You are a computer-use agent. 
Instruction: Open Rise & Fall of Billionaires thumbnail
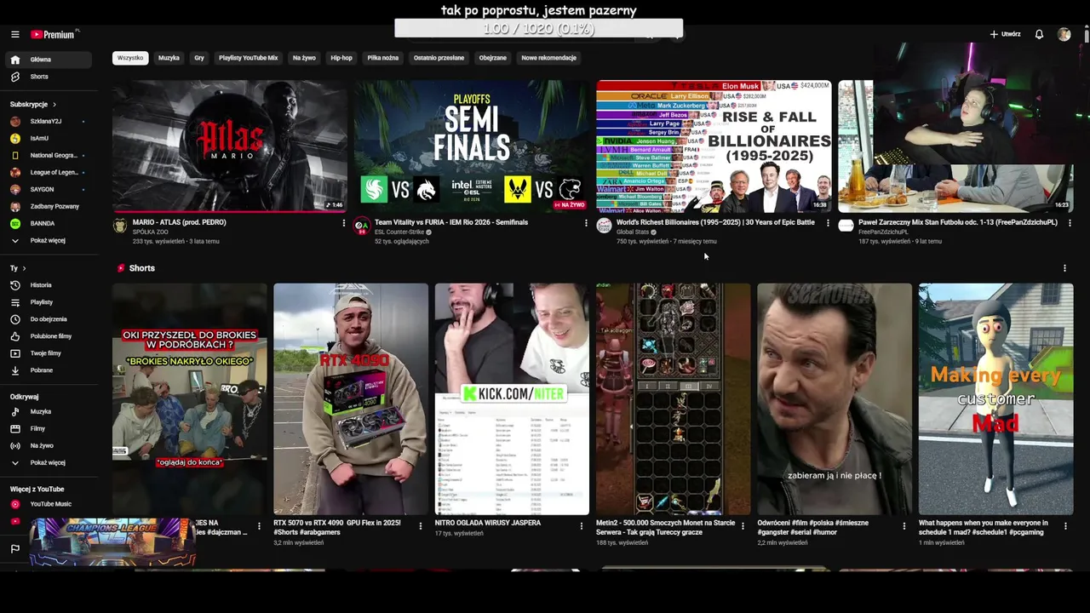click(x=714, y=146)
